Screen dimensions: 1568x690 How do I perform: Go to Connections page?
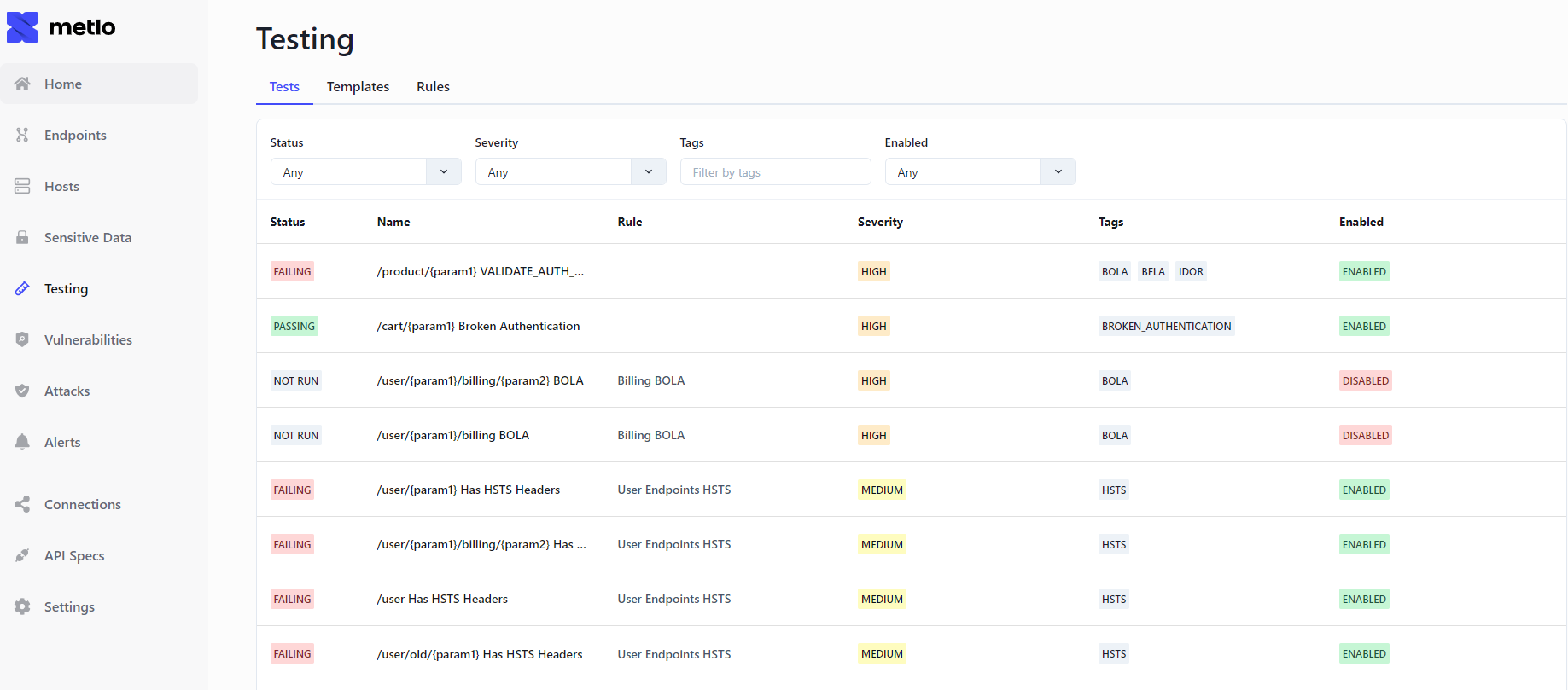point(99,504)
